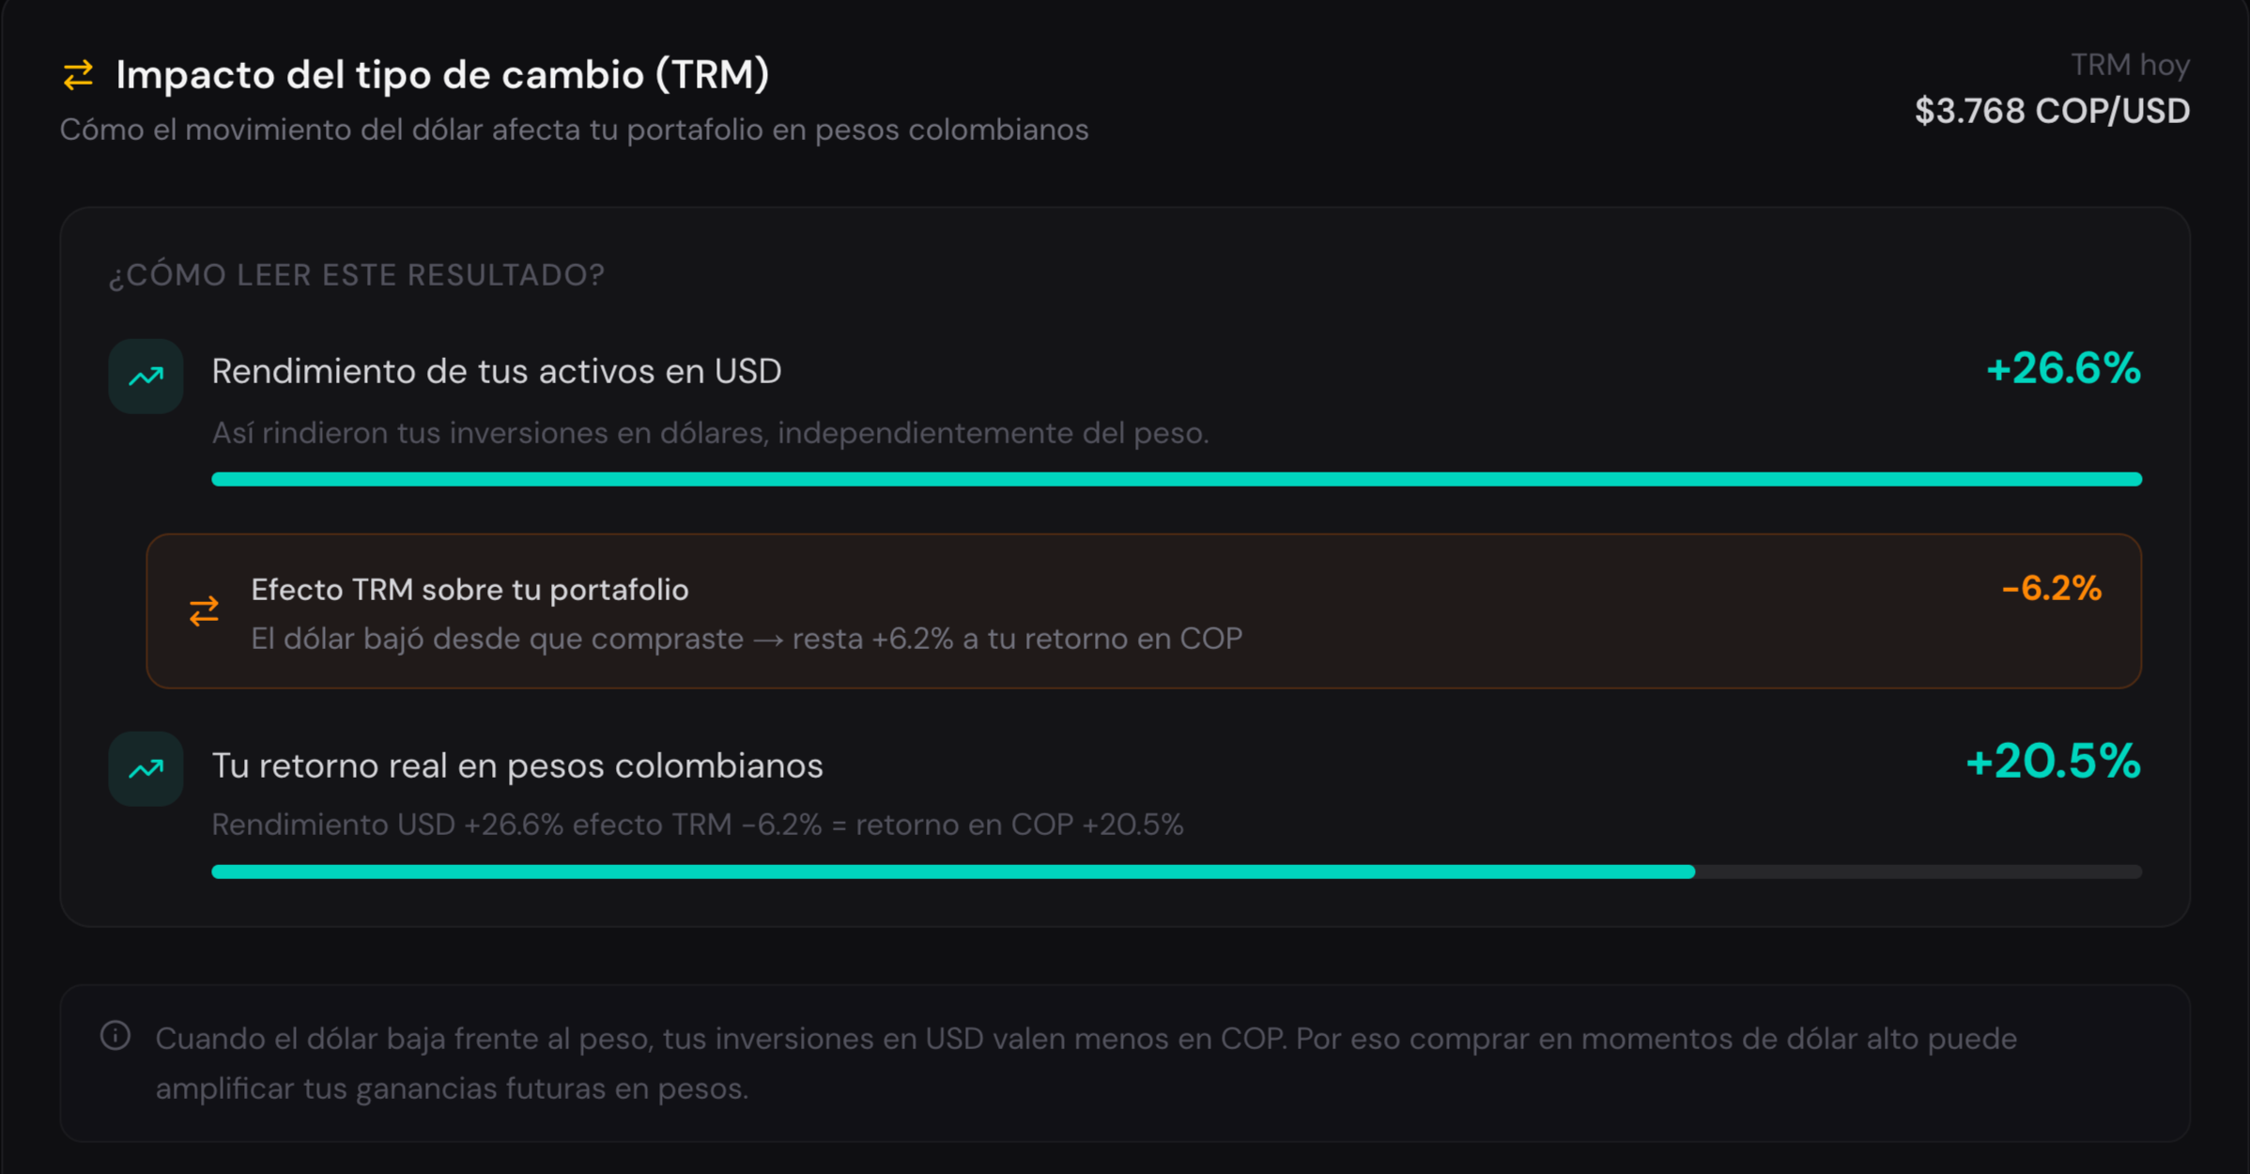Select the Impacto del tipo de cambio header
The height and width of the screenshot is (1174, 2250).
point(442,75)
